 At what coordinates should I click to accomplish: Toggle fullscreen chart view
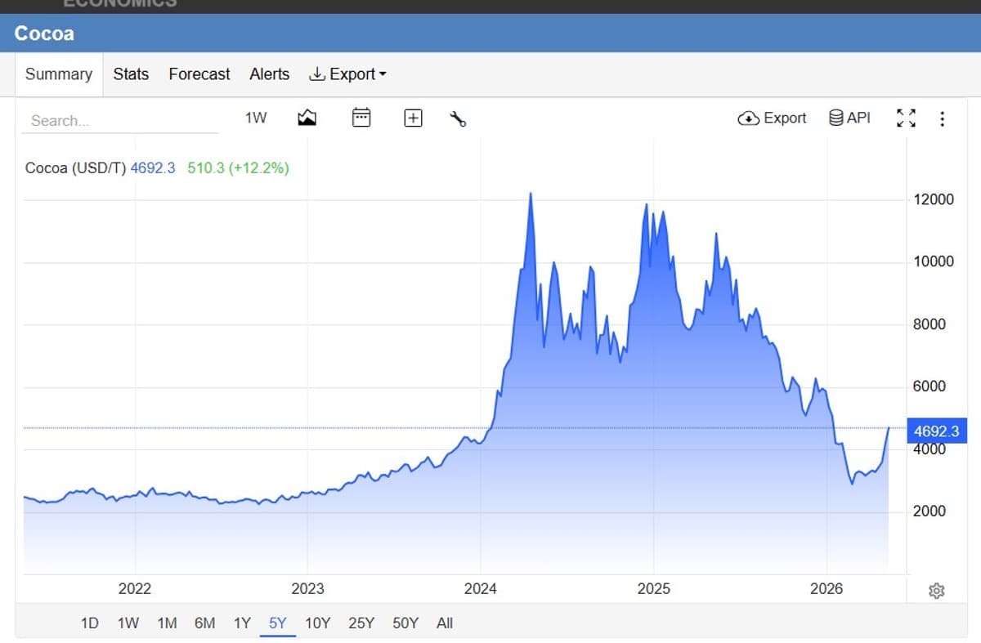[906, 118]
